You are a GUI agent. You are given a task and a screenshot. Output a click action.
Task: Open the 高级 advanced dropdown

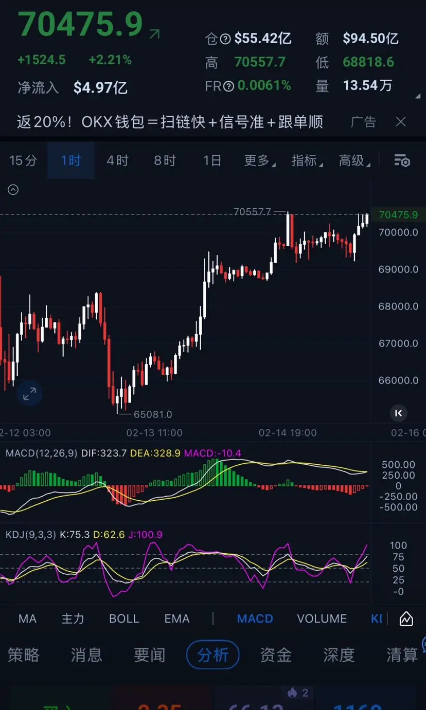click(x=354, y=160)
